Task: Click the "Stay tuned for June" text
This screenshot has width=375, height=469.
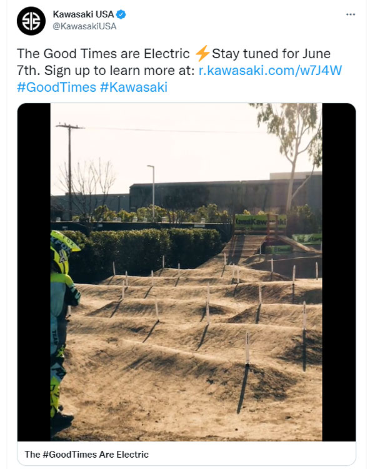Action: pos(271,54)
